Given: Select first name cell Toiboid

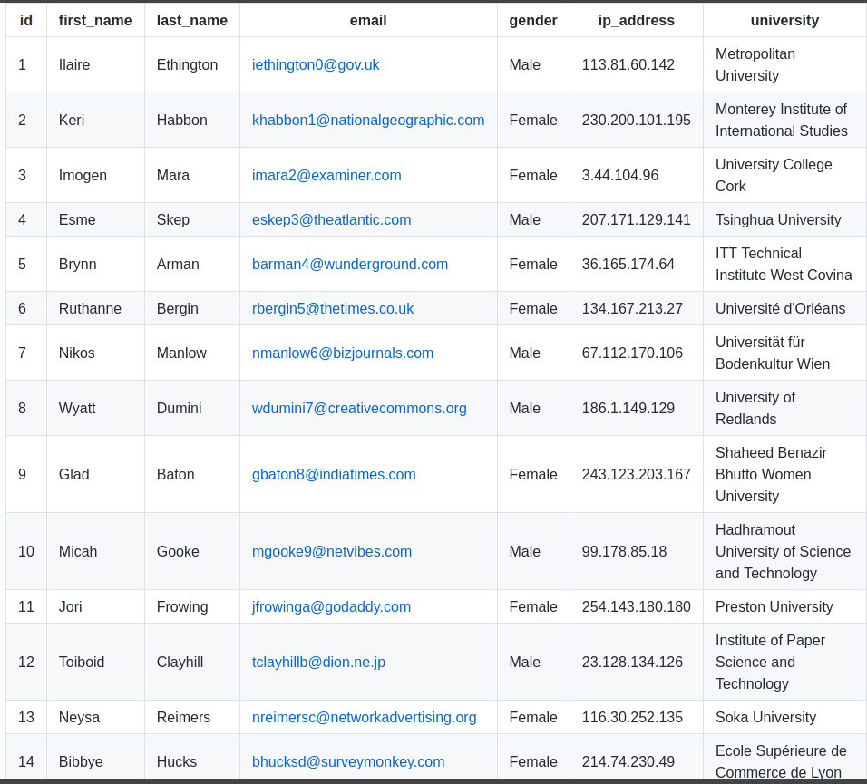Looking at the screenshot, I should click(x=95, y=662).
